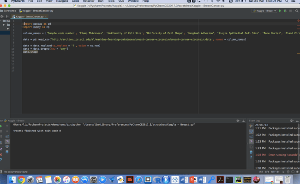The width and height of the screenshot is (300, 184).
Task: Clear Event Log with trash icon
Action: pos(251,152)
